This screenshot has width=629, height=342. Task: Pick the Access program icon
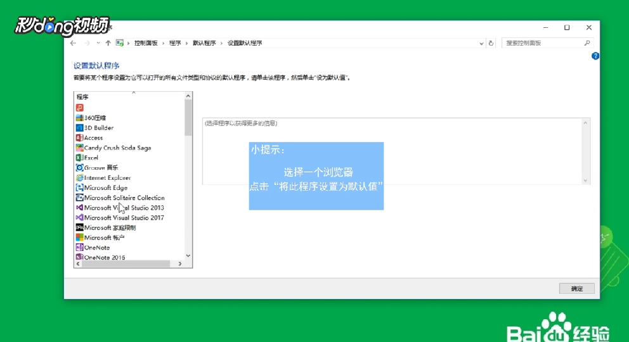79,138
